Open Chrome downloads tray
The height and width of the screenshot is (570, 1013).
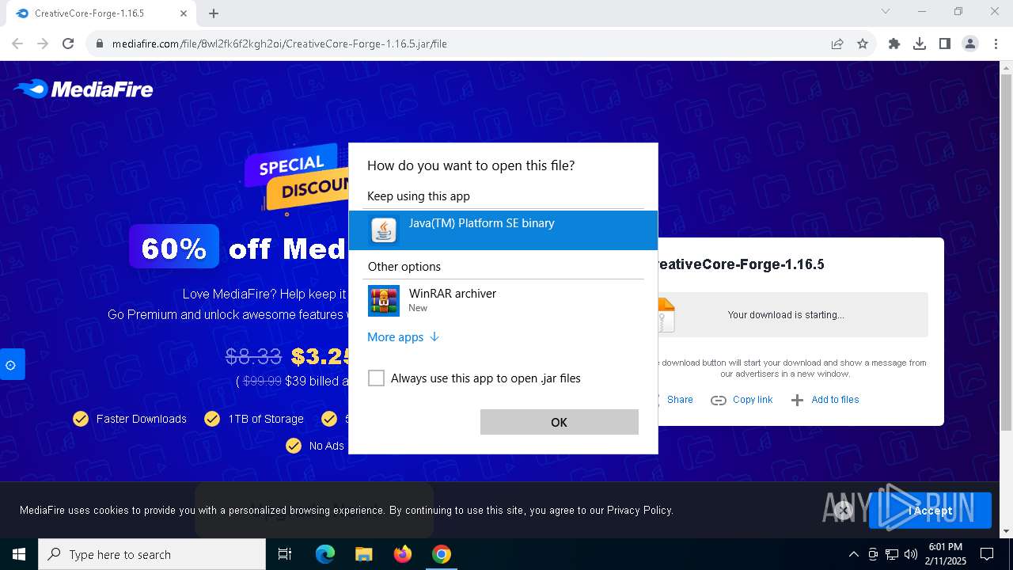click(x=920, y=44)
